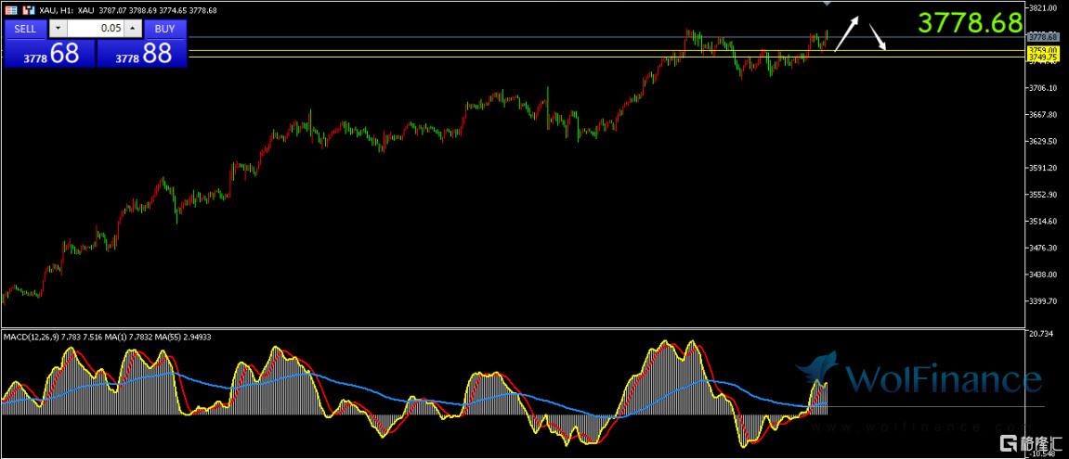1069x459 pixels.
Task: Select the upward white arrow drawing
Action: point(847,33)
